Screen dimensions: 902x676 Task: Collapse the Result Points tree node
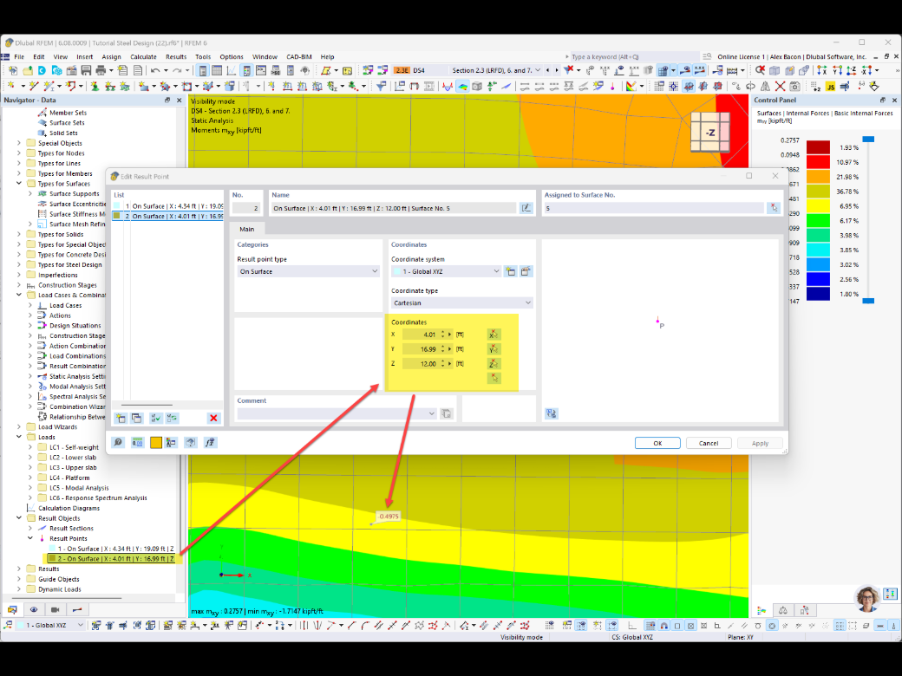[x=30, y=538]
